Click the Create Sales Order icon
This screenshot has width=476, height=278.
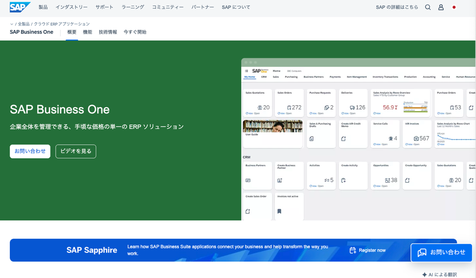pos(248,211)
